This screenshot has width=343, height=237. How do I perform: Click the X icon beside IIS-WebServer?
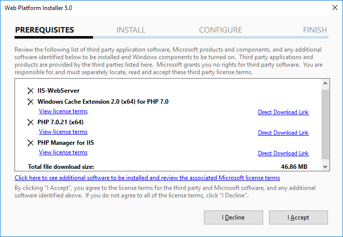30,91
